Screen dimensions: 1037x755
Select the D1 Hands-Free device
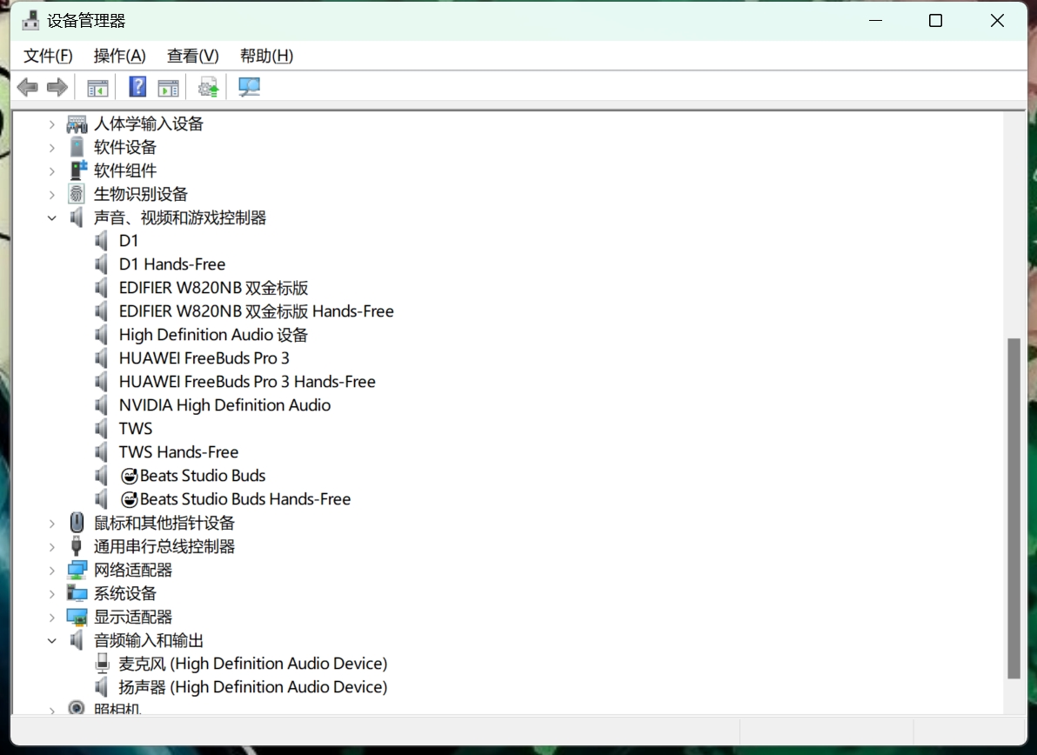[172, 264]
